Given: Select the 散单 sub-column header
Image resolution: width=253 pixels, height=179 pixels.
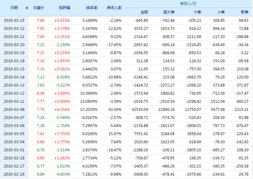Looking at the screenshot, I should 245,12.
